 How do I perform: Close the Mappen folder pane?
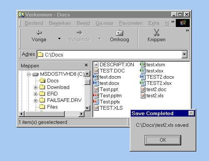tap(86, 65)
